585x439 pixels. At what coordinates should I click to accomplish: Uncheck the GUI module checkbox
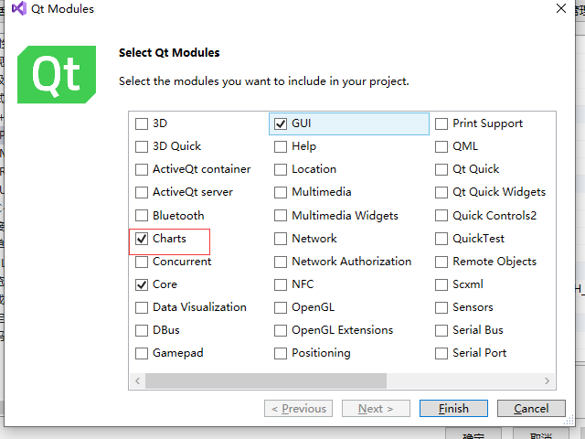click(281, 124)
